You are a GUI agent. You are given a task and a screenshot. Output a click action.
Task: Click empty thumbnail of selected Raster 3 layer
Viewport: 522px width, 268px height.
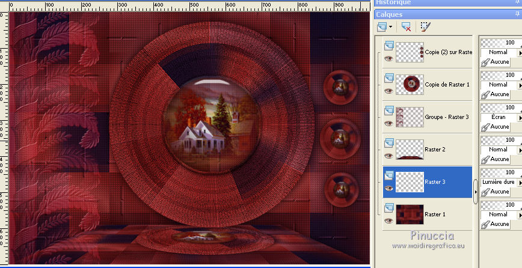click(x=410, y=182)
